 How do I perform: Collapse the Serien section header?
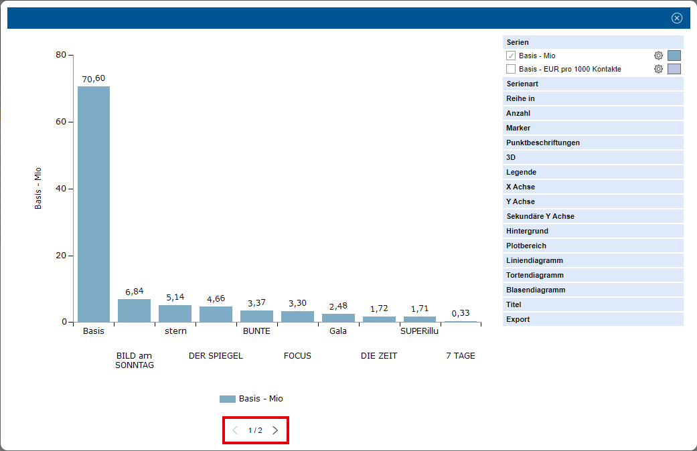coord(593,42)
